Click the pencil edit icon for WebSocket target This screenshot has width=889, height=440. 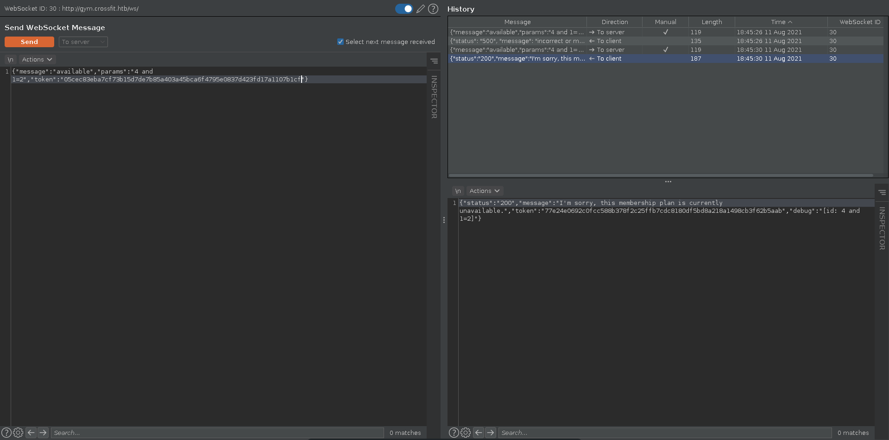point(420,9)
